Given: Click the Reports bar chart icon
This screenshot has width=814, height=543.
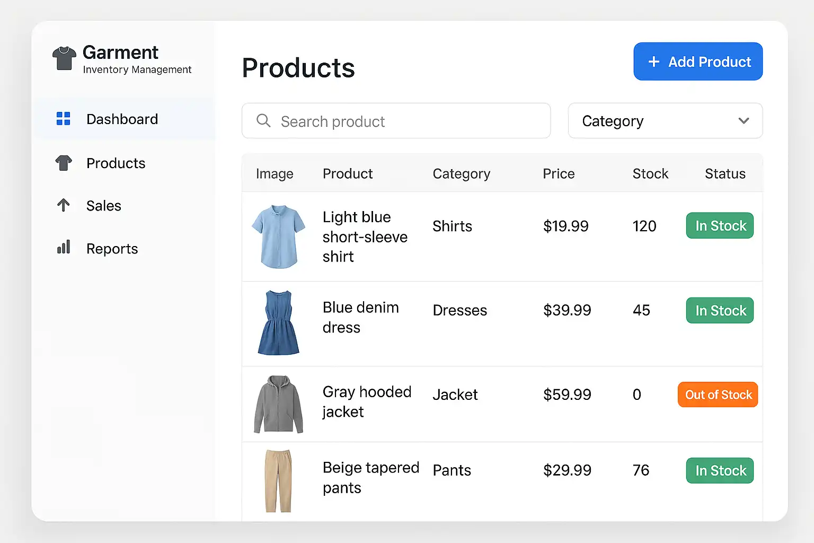Looking at the screenshot, I should 64,248.
